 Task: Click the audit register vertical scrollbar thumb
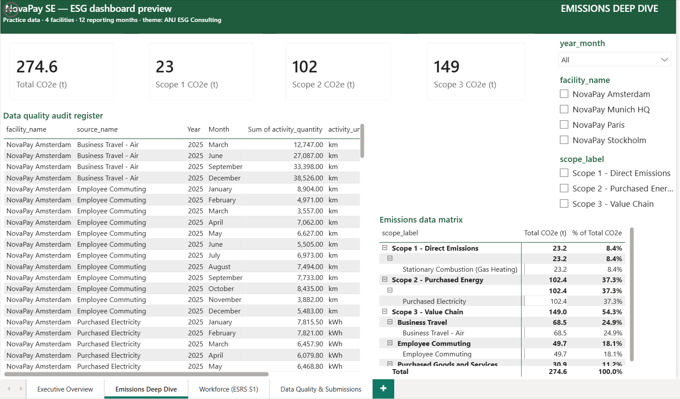pyautogui.click(x=362, y=141)
